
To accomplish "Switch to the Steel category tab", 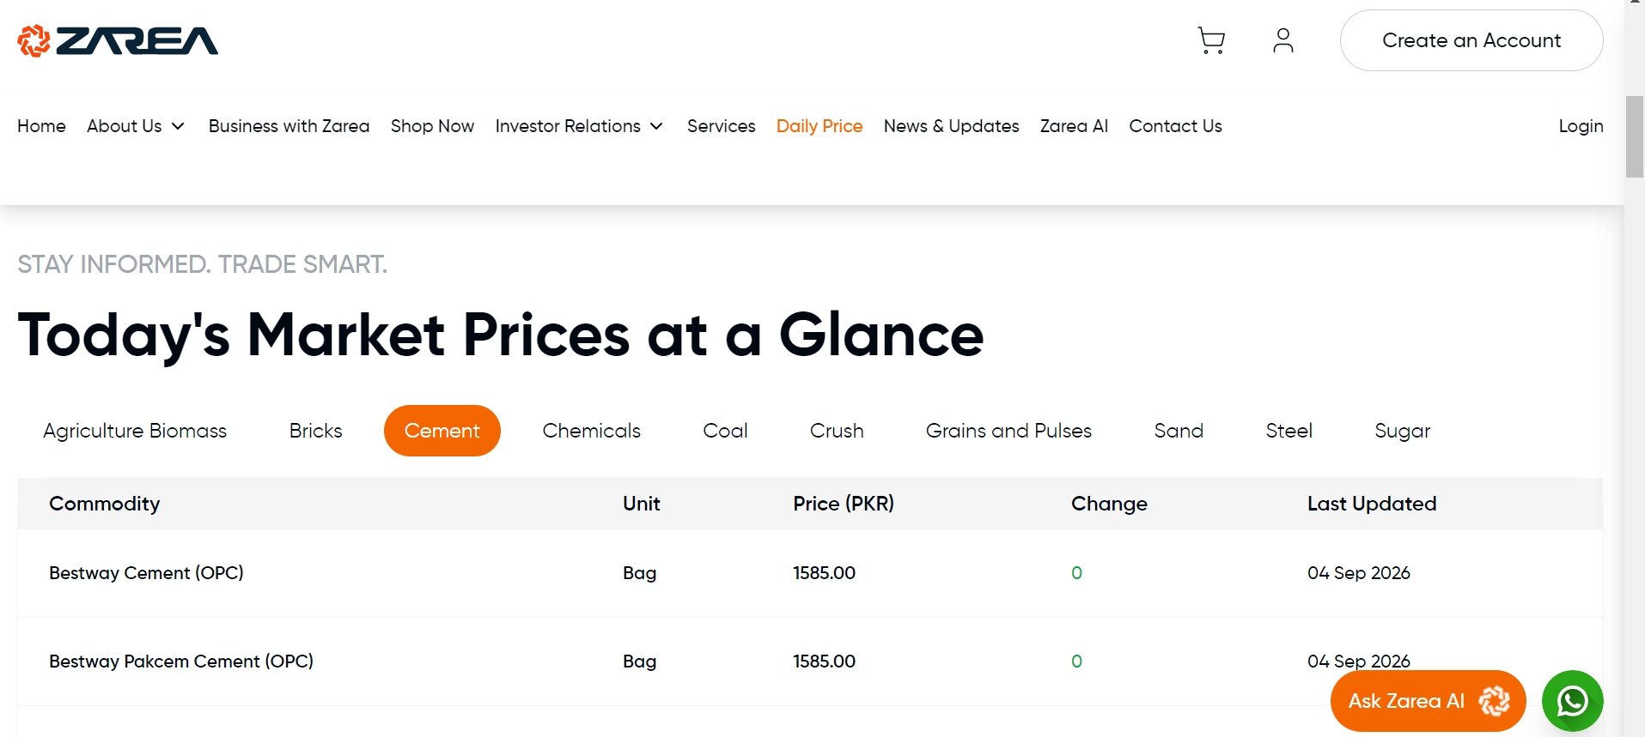I will pos(1289,431).
